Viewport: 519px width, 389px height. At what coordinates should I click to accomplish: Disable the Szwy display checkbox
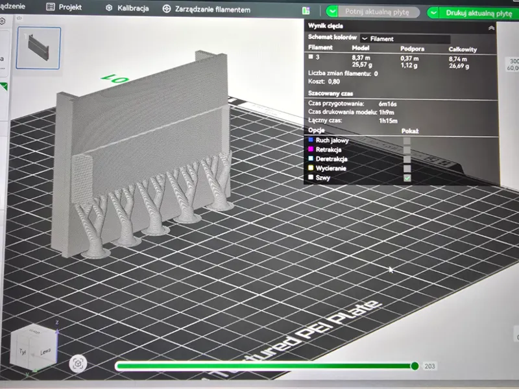407,178
